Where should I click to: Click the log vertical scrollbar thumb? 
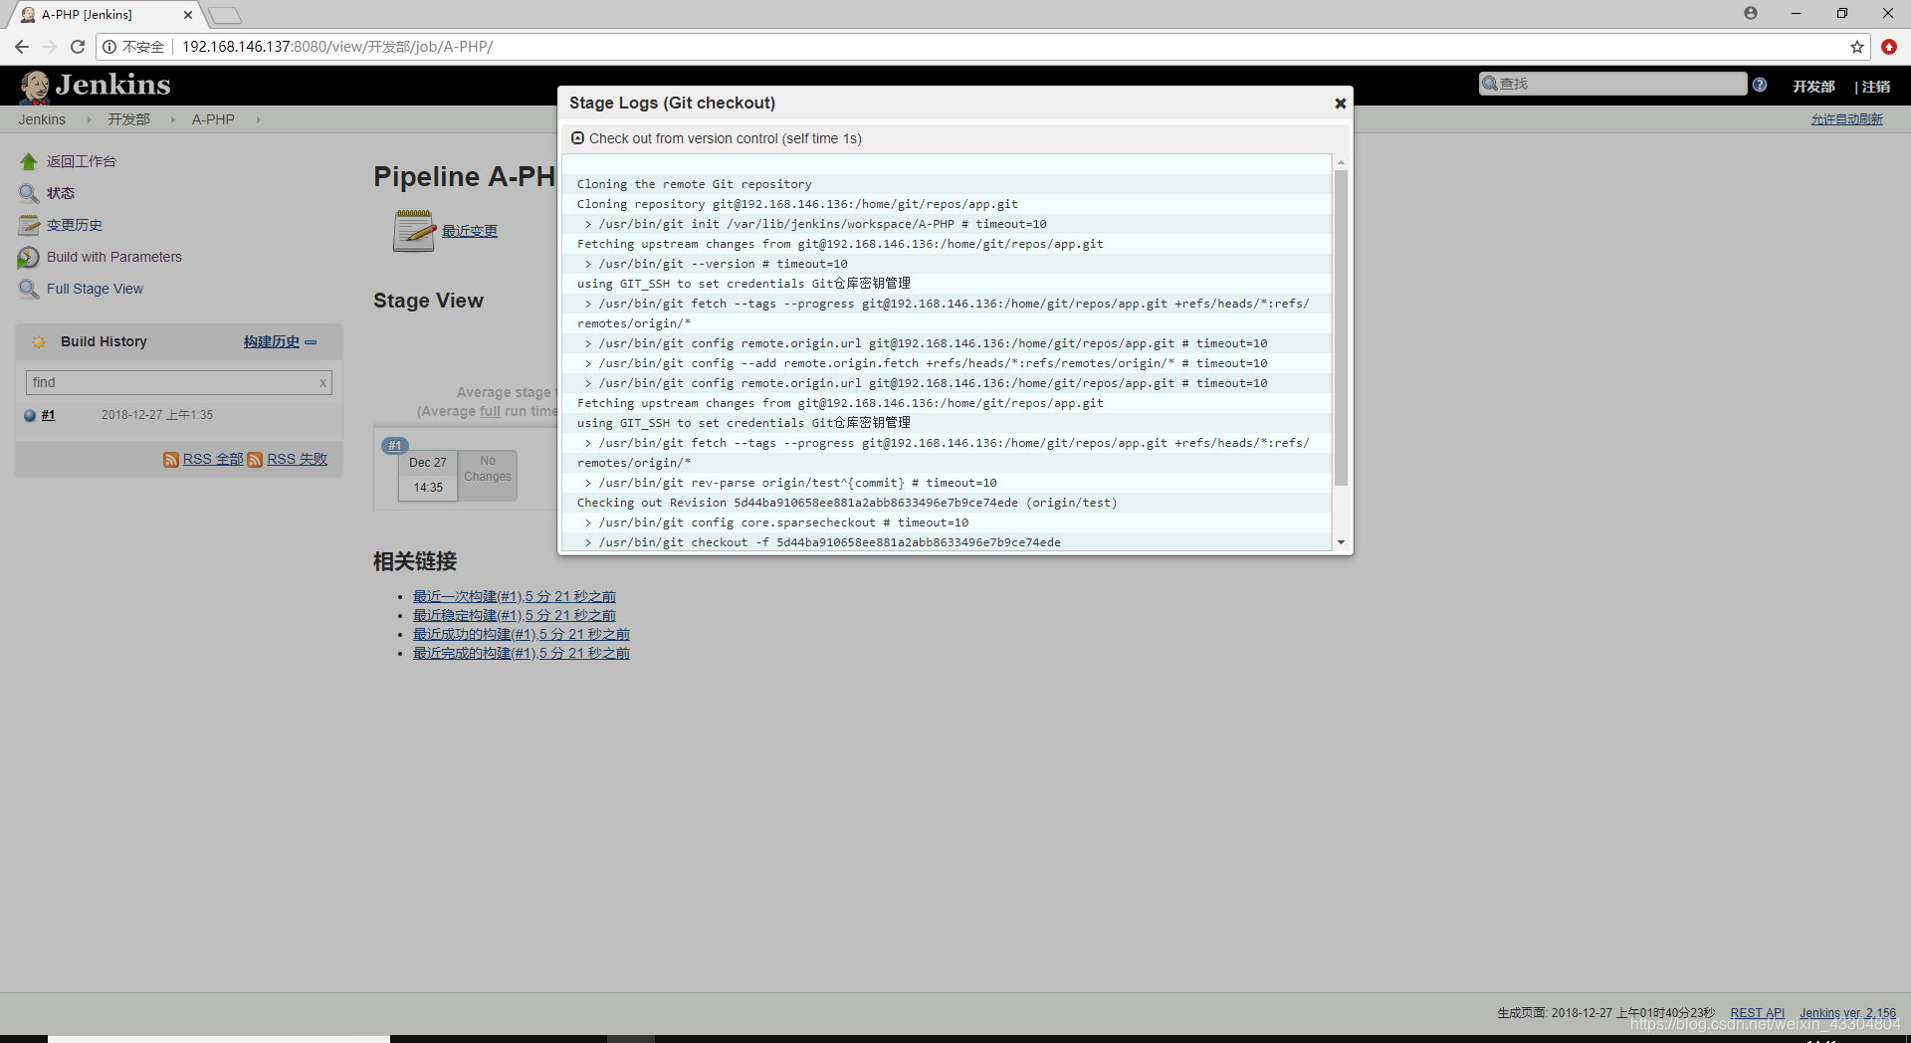tap(1341, 328)
